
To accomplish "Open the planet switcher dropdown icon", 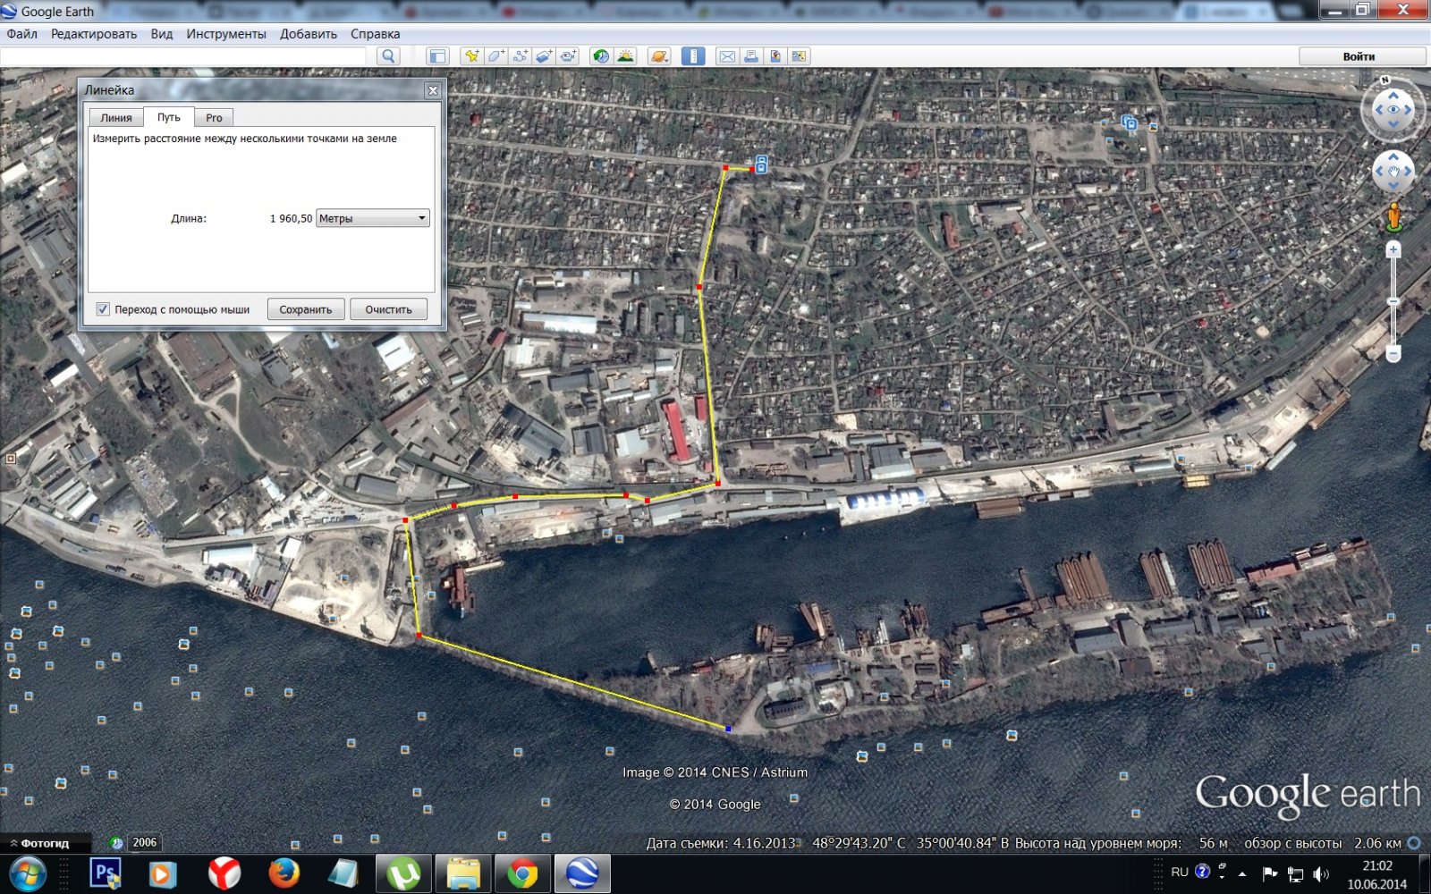I will coord(659,55).
